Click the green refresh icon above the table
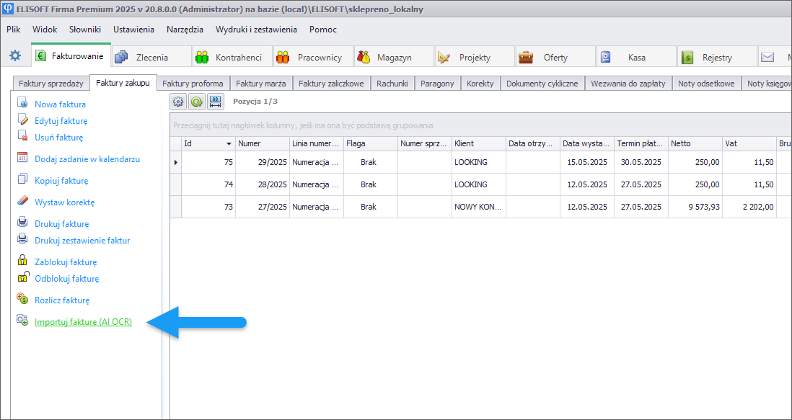Screen dimensions: 792x420 tap(196, 102)
